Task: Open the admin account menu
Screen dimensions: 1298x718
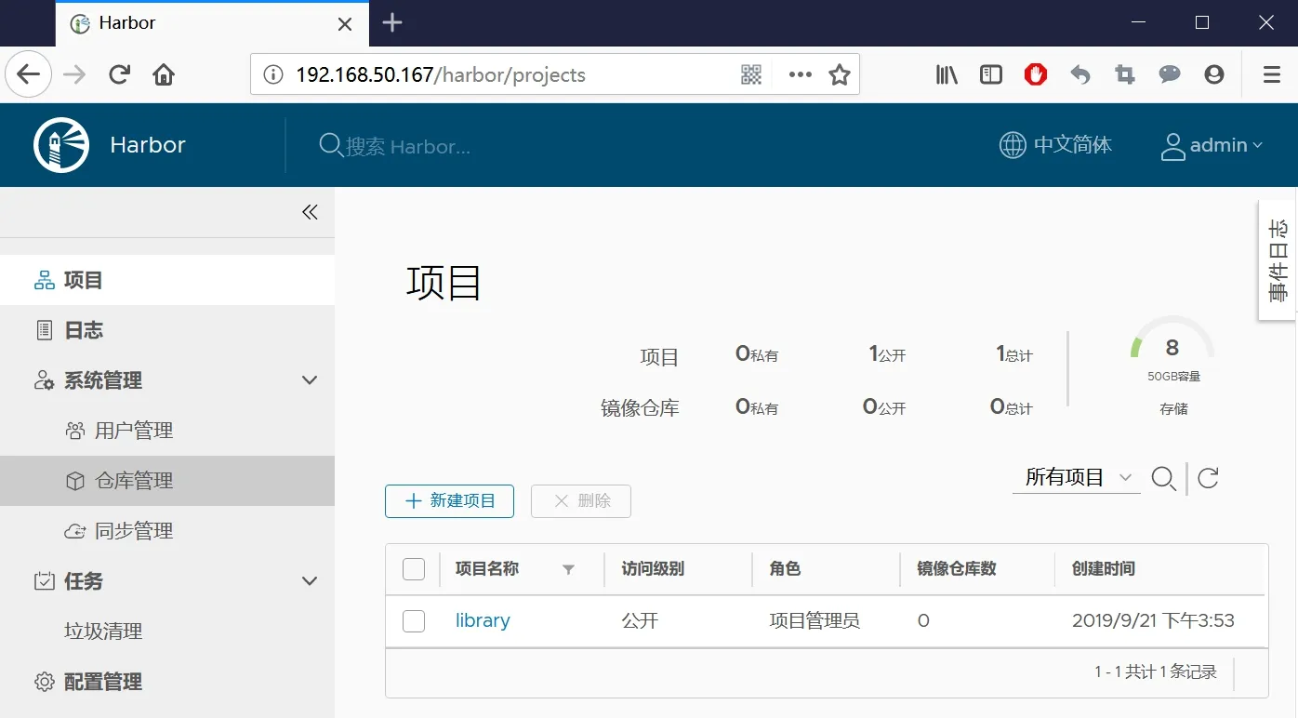Action: (x=1212, y=145)
